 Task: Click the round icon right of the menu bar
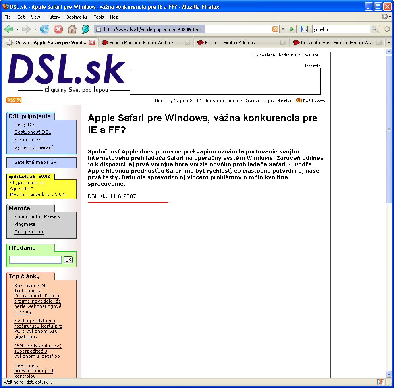pos(385,17)
